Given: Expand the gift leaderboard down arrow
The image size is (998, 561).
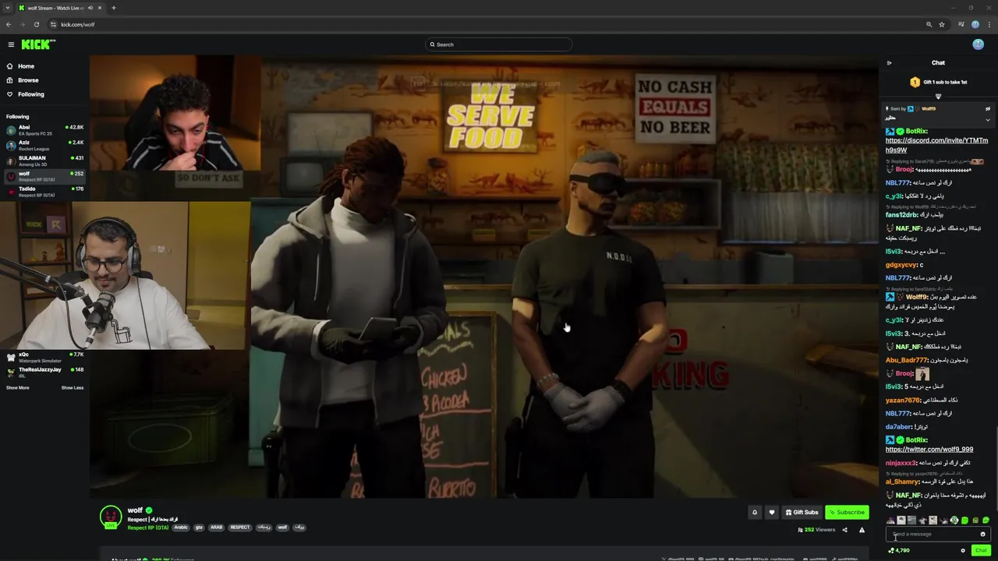Looking at the screenshot, I should coord(938,97).
